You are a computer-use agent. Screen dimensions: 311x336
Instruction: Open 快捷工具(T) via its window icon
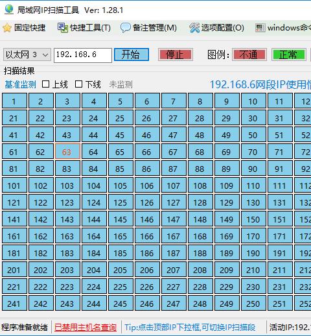[63, 28]
